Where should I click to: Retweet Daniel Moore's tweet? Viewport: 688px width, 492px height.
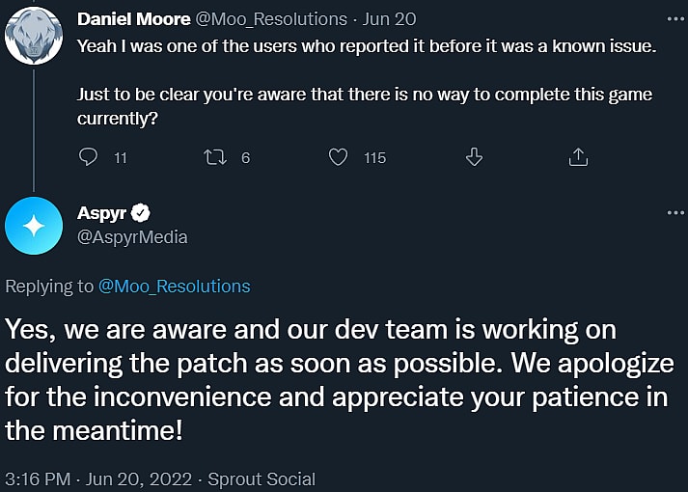[215, 157]
